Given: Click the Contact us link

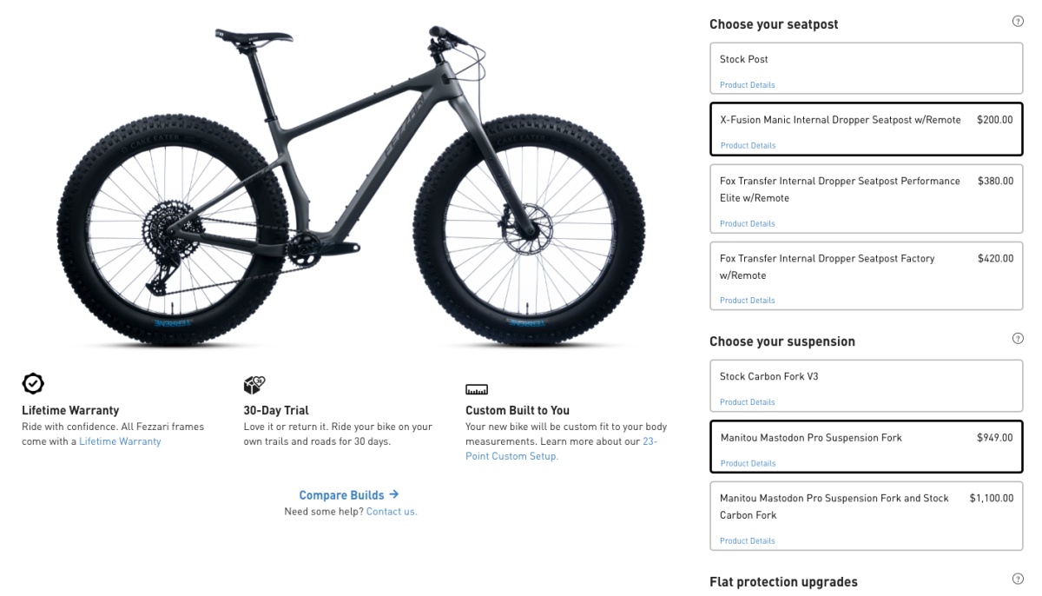Looking at the screenshot, I should pos(392,511).
